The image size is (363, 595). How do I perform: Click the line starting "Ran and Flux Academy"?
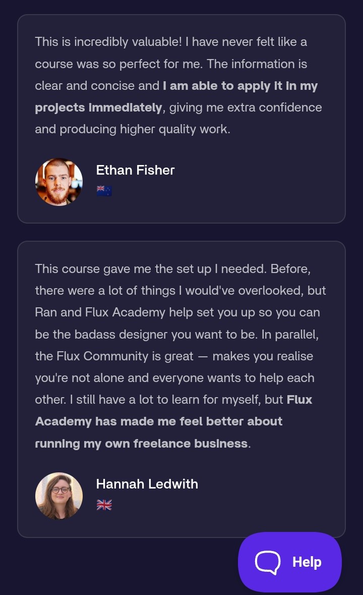(177, 313)
